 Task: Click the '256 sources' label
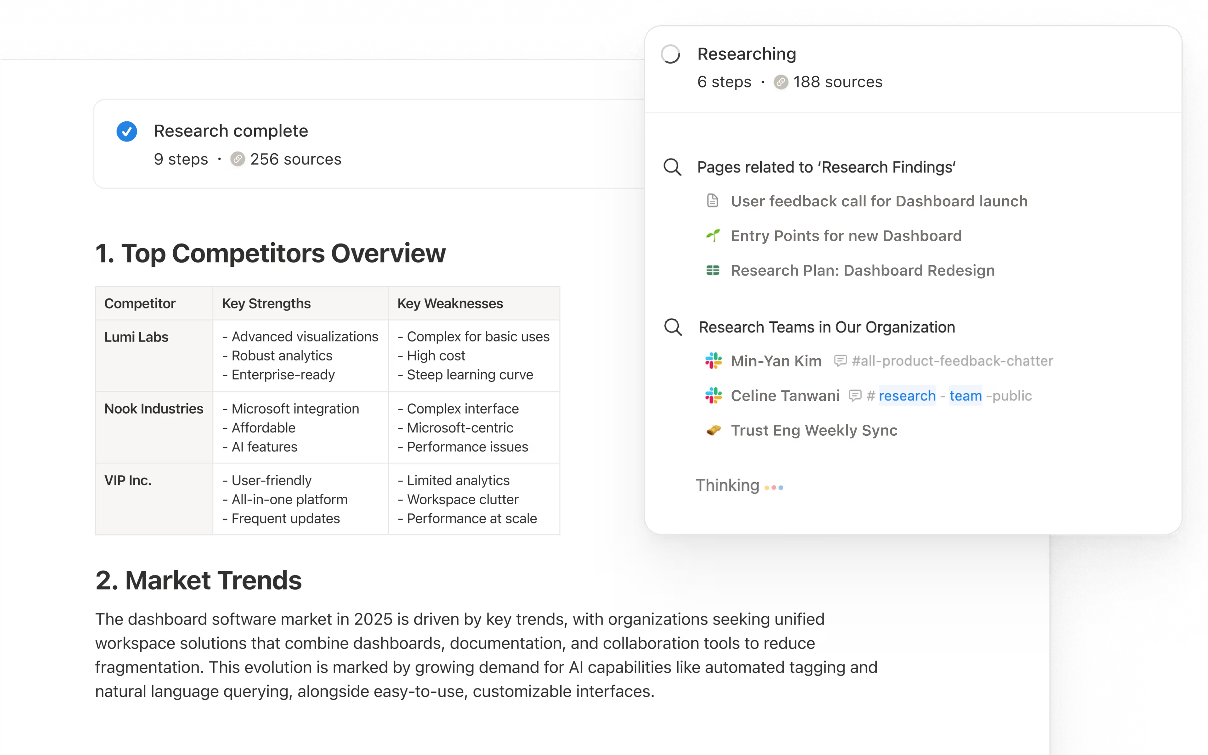click(x=295, y=159)
